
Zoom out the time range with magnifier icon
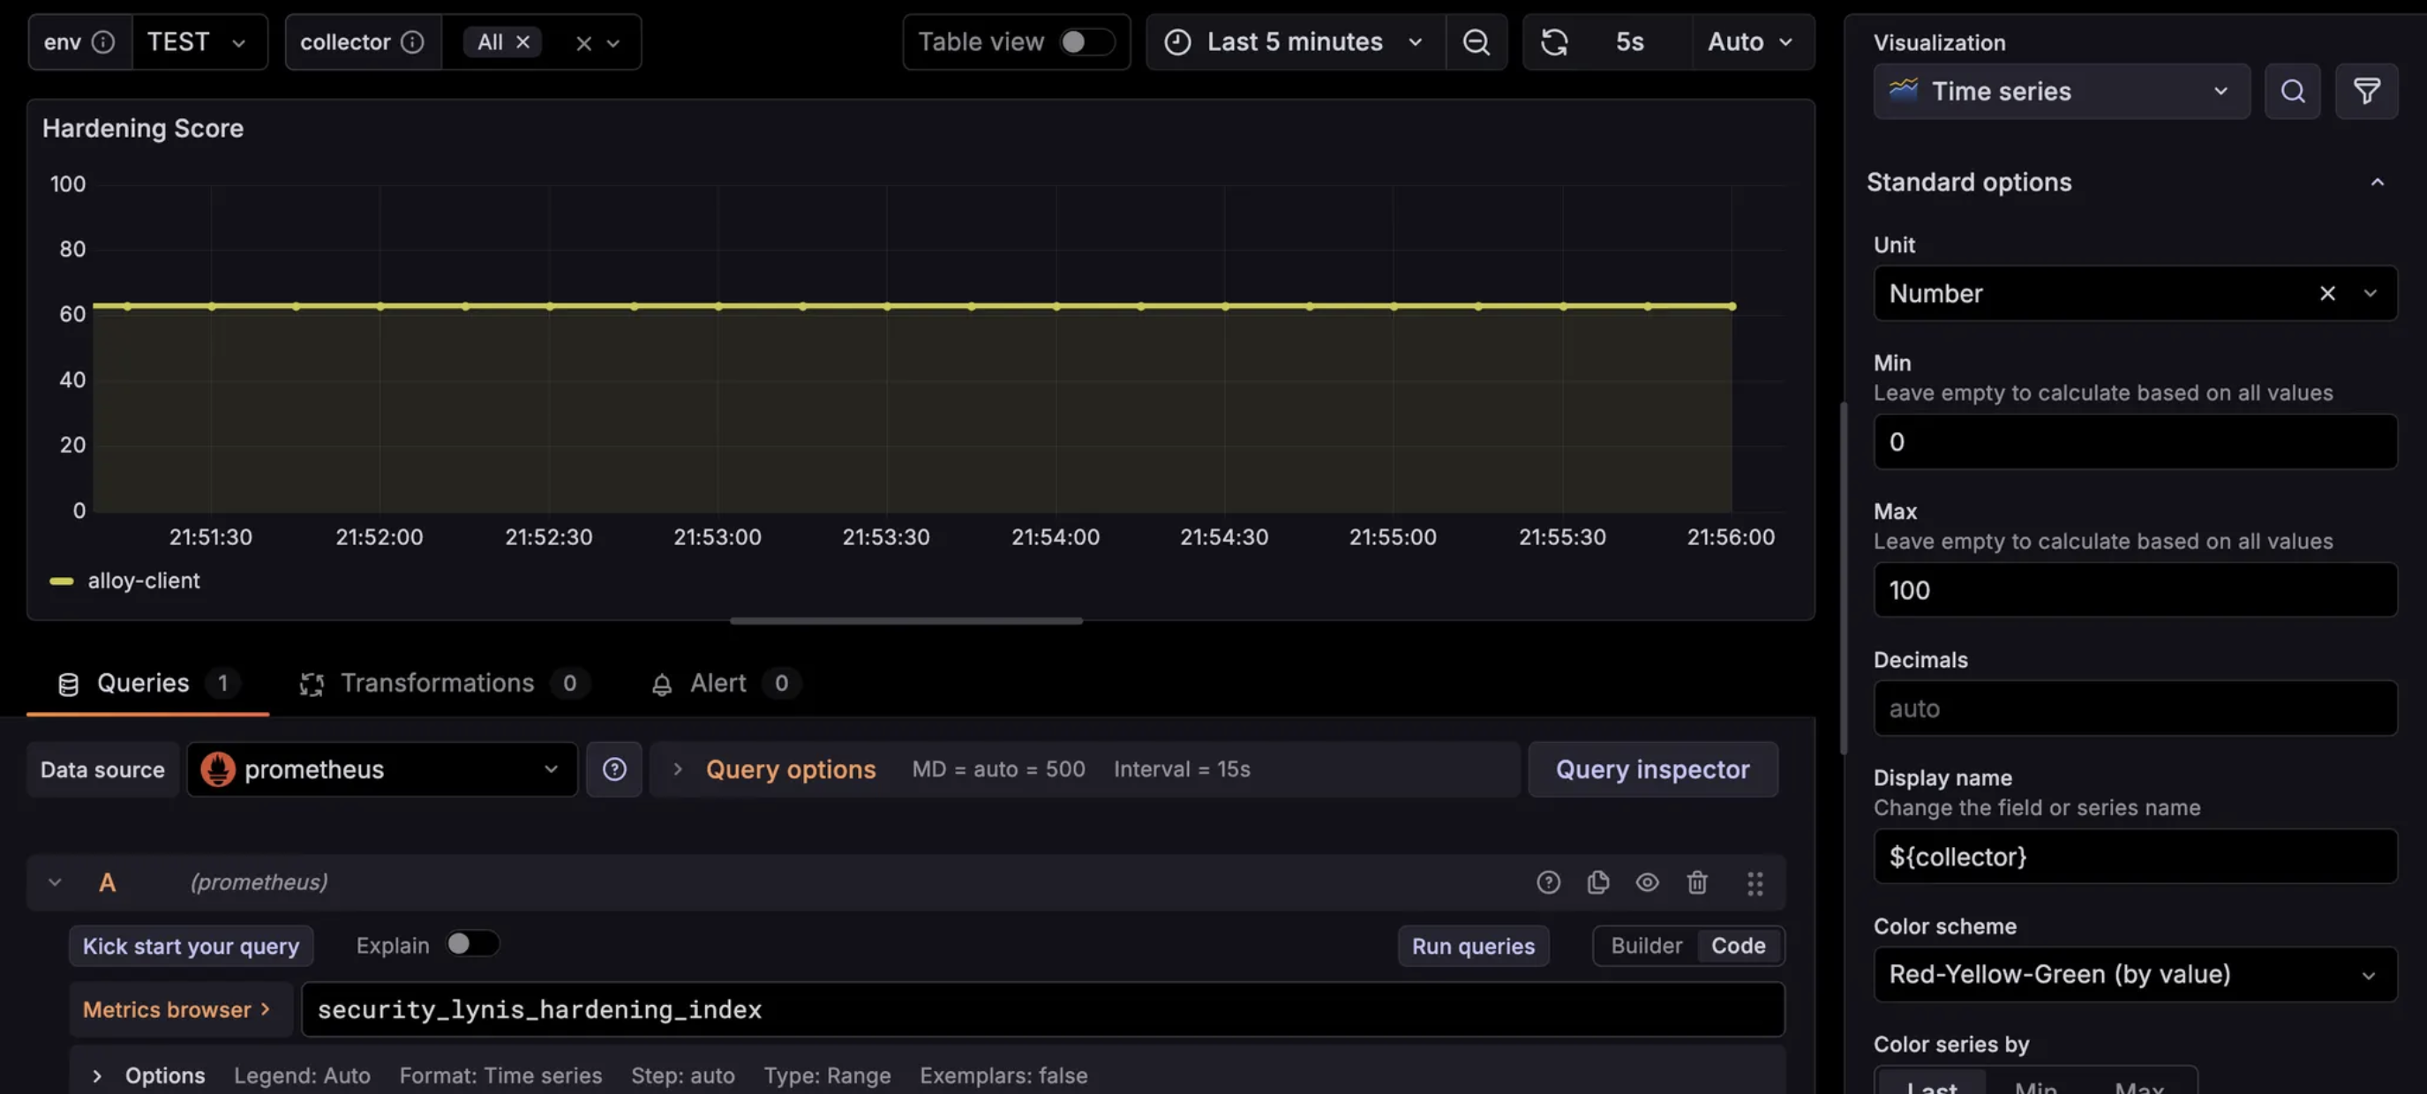coord(1476,41)
